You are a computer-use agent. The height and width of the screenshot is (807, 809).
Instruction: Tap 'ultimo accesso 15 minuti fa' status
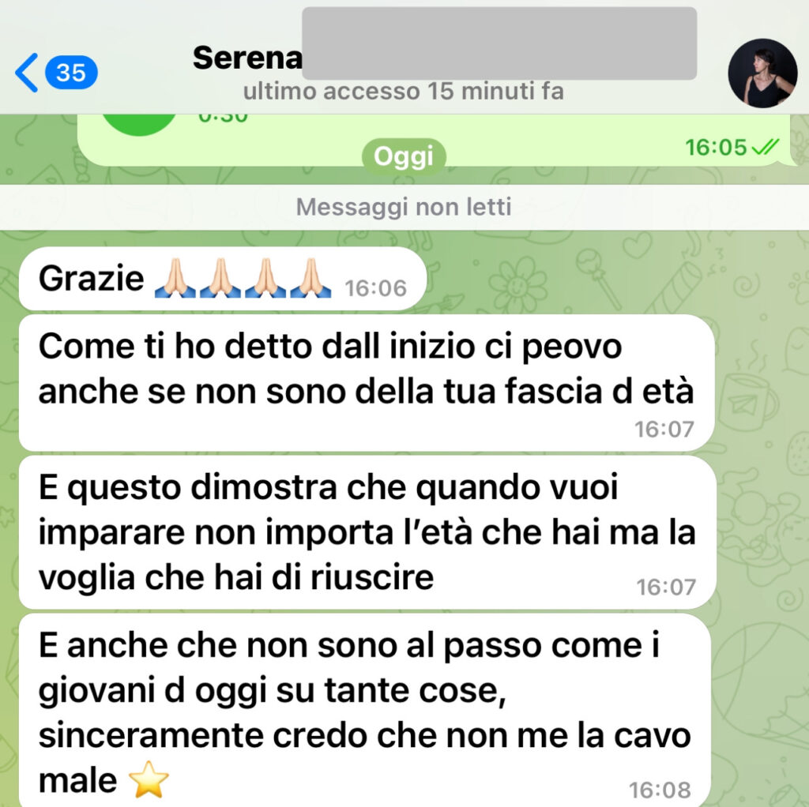click(x=404, y=92)
